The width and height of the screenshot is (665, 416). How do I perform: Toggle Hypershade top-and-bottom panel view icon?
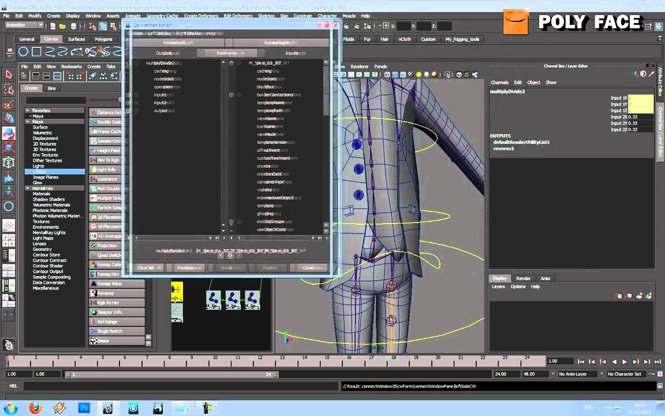tap(57, 76)
